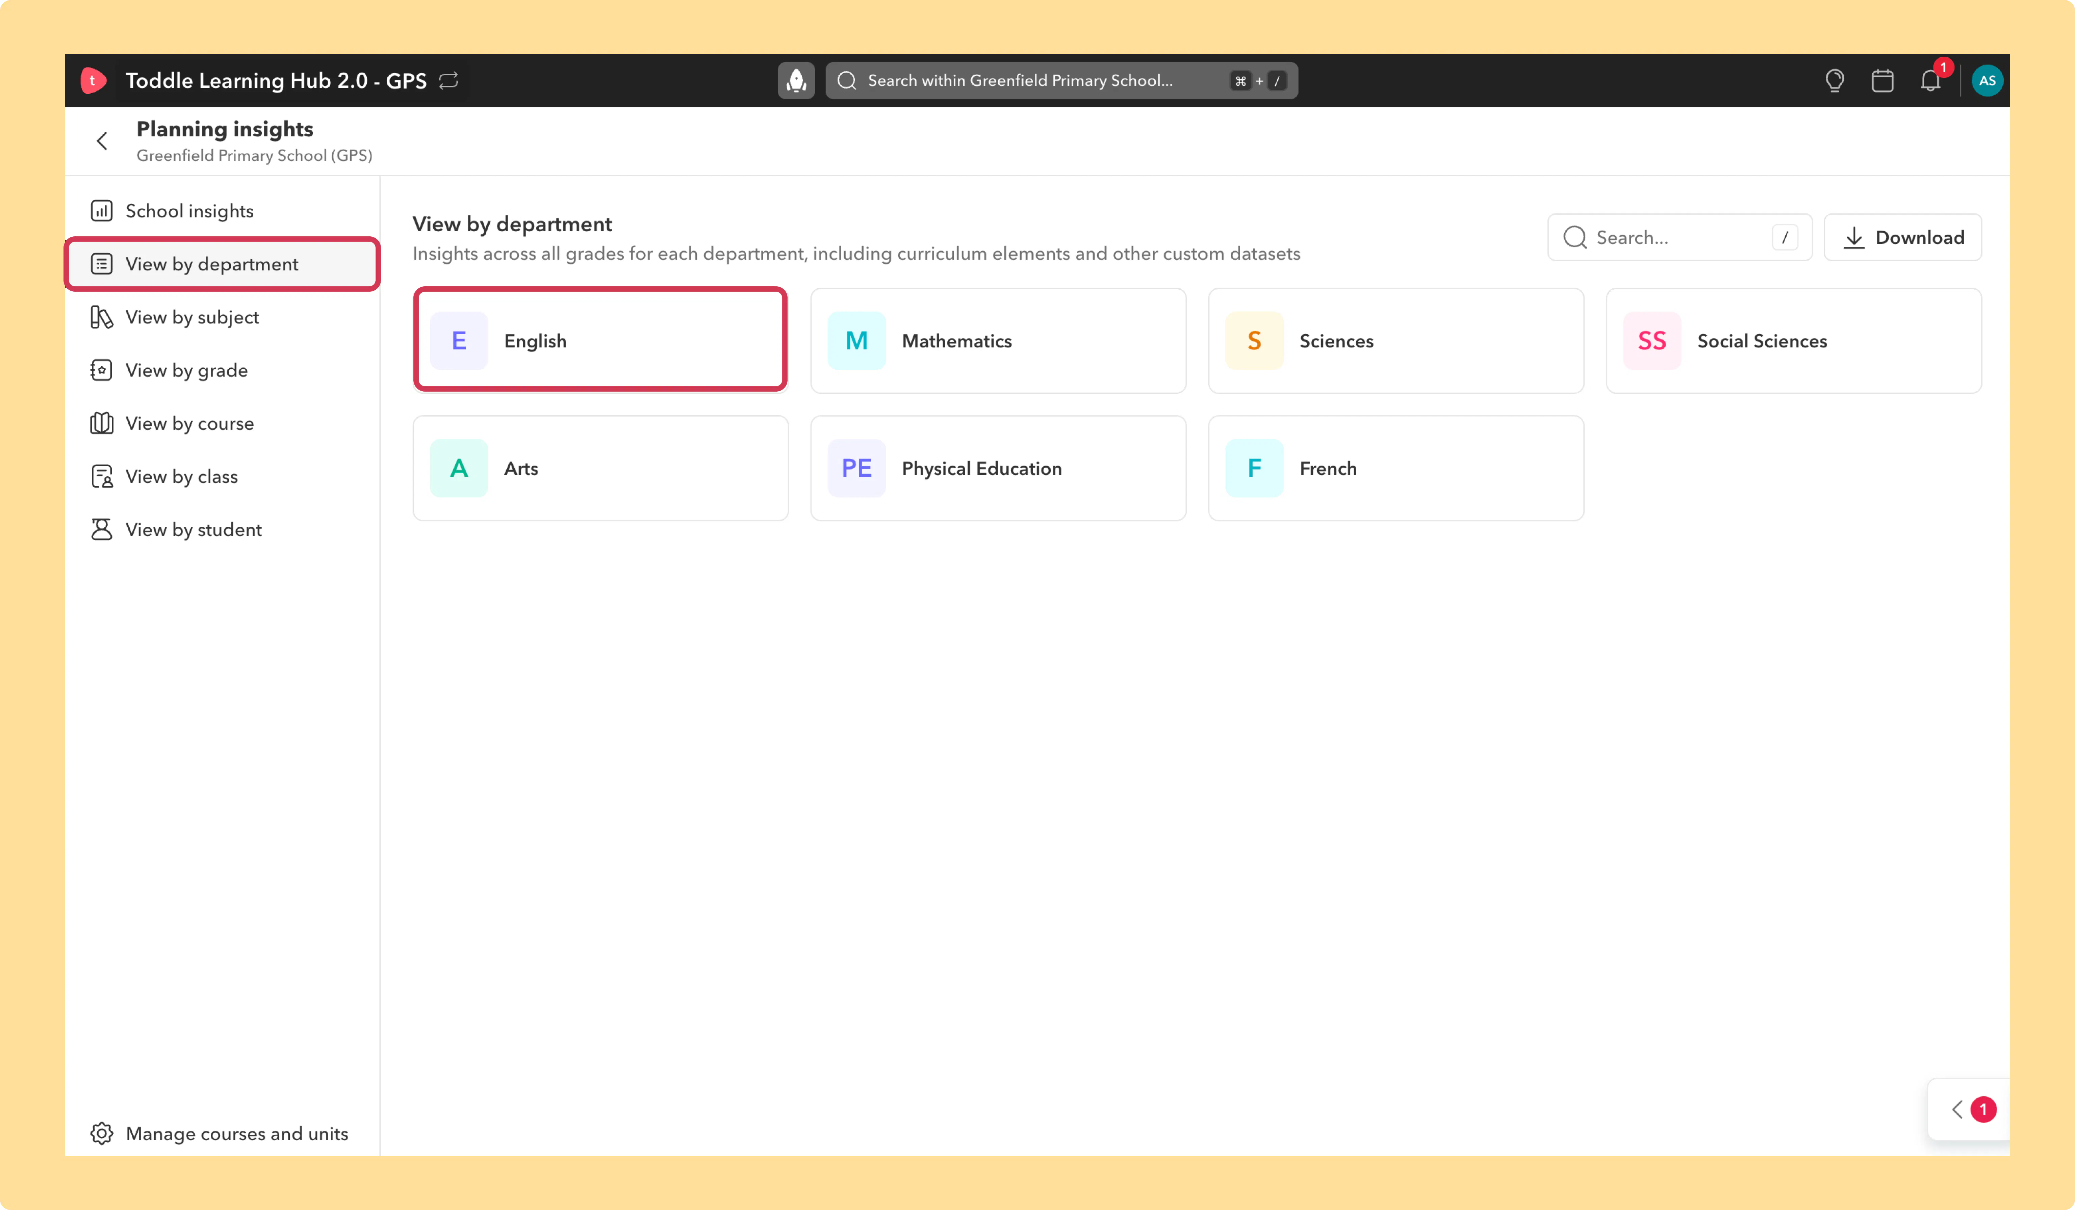Image resolution: width=2075 pixels, height=1210 pixels.
Task: Switch to View by student
Action: (x=222, y=529)
